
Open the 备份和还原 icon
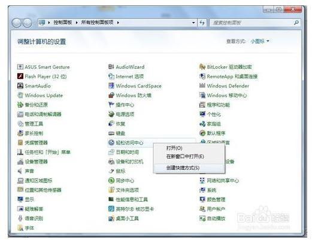coord(20,105)
